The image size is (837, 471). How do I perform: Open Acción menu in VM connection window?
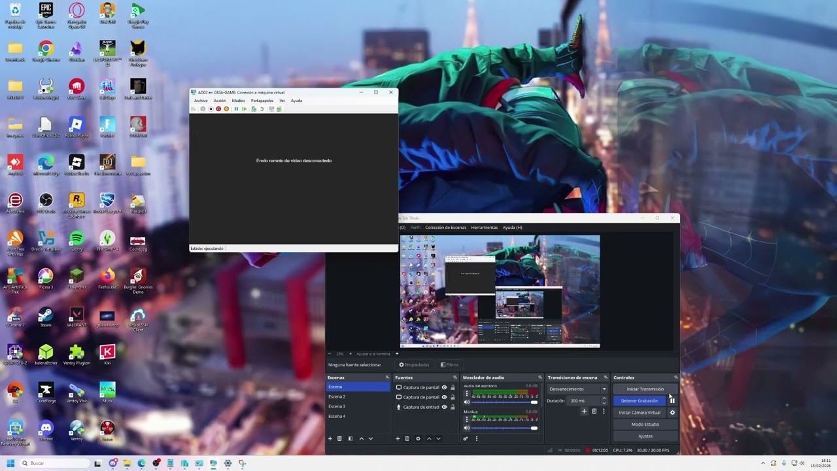220,101
